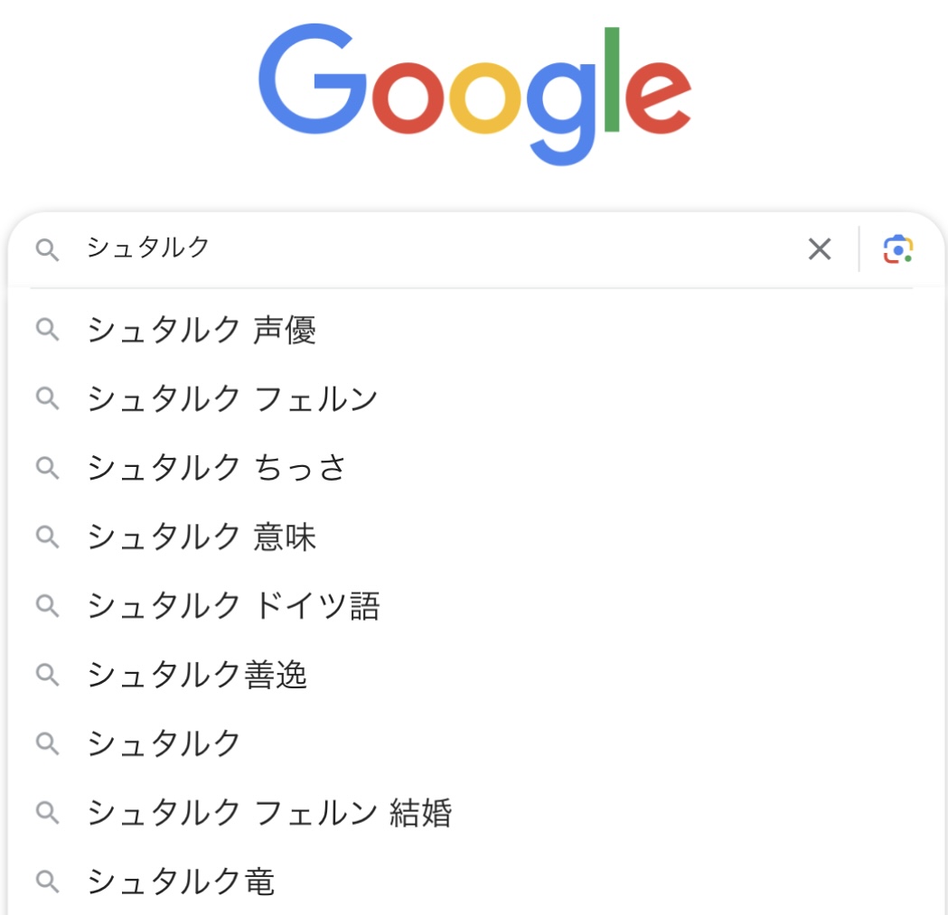Click the search box containing シュタルク

click(434, 248)
